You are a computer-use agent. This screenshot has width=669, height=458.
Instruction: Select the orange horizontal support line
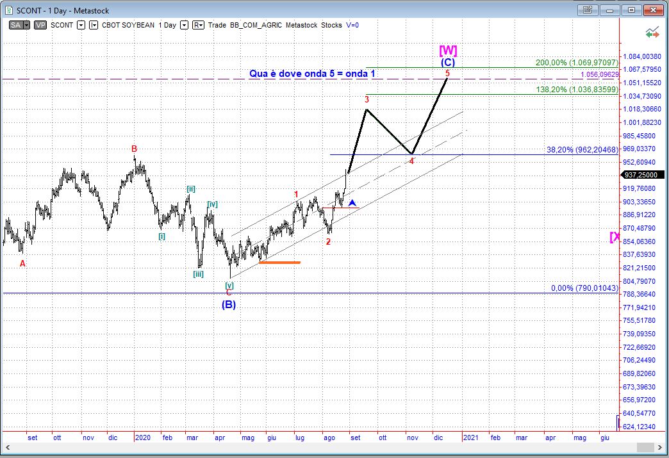point(279,262)
